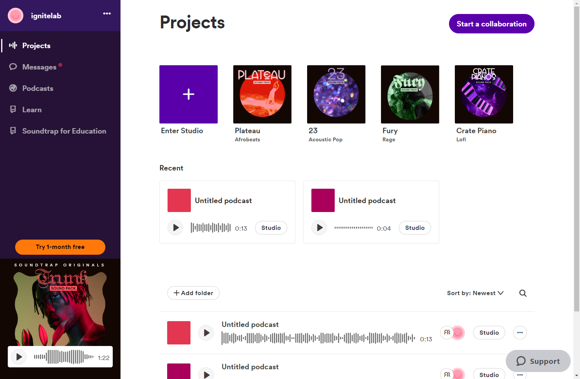The width and height of the screenshot is (580, 379).
Task: Click the Add folder button
Action: 193,293
